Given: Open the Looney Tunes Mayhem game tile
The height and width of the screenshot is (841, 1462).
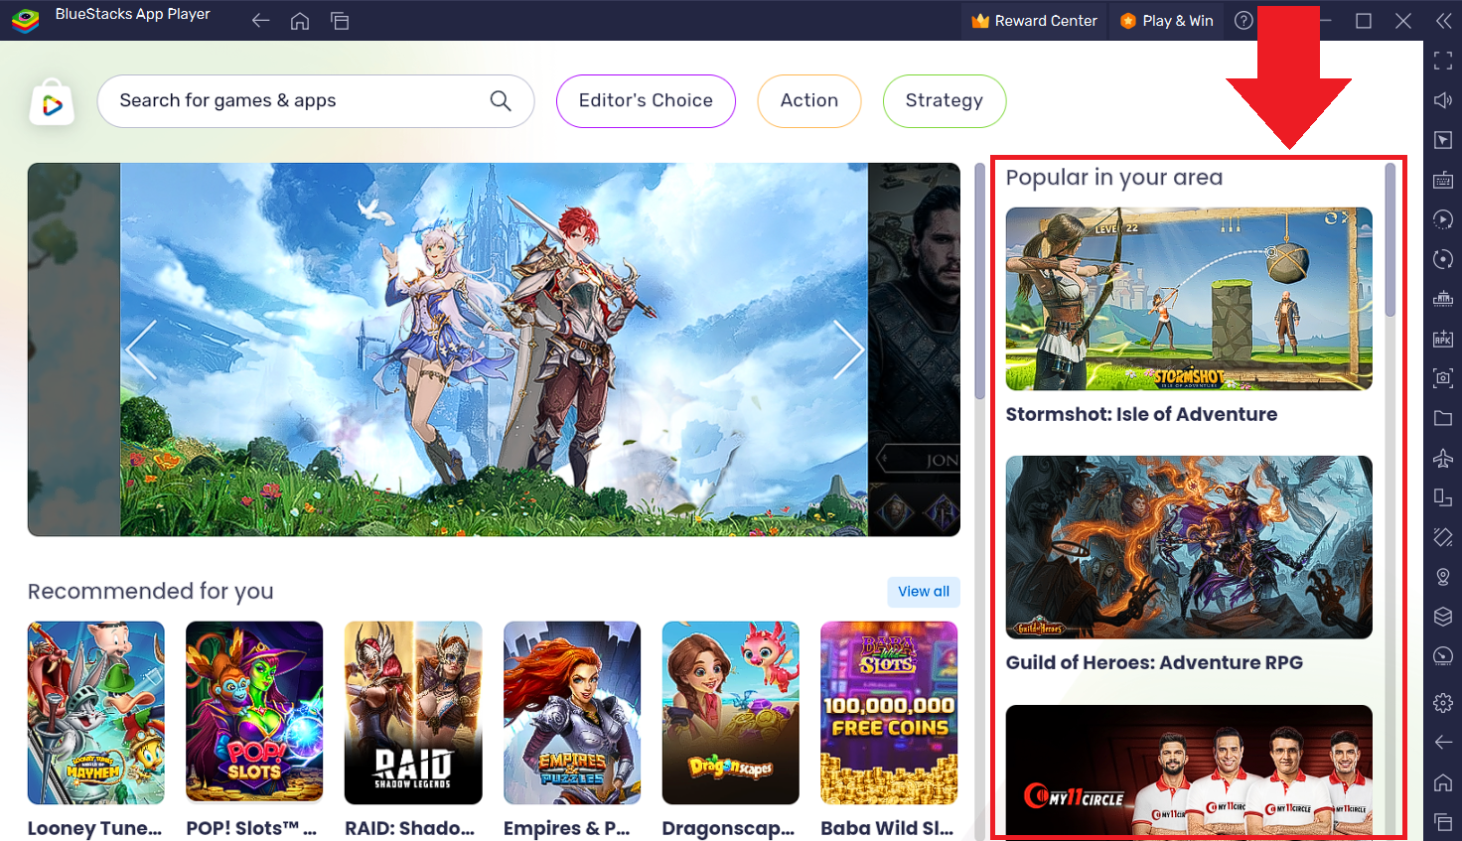Looking at the screenshot, I should click(x=96, y=713).
